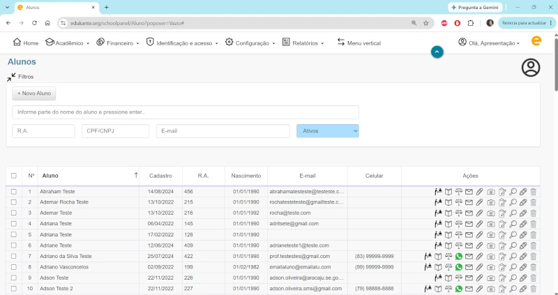Click the Nascimento column header
This screenshot has width=558, height=295.
246,176
